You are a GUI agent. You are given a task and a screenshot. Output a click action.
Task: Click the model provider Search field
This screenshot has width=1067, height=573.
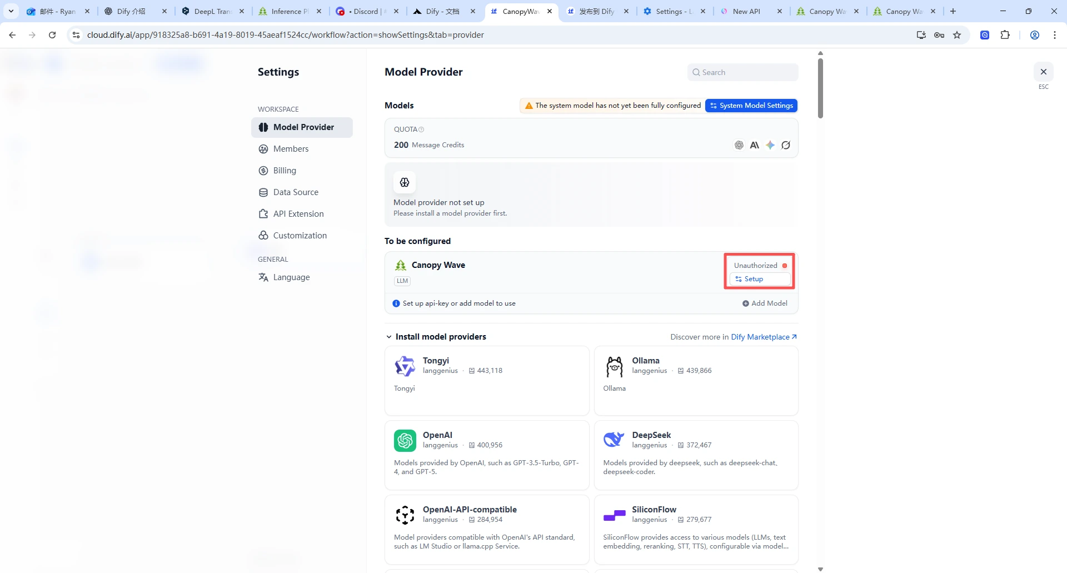742,72
